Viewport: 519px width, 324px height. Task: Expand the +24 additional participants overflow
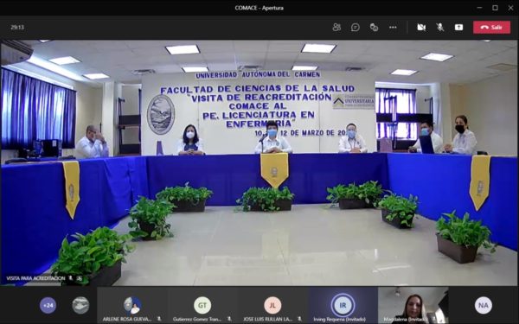(x=48, y=305)
